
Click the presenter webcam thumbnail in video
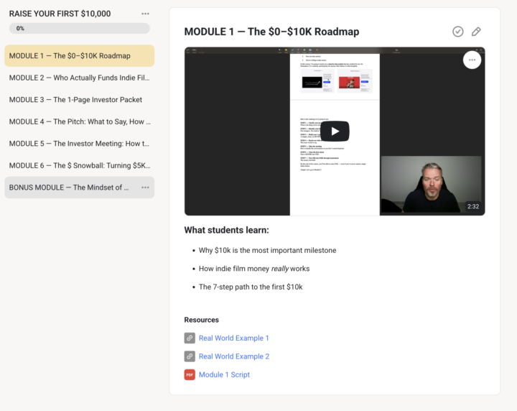coord(431,184)
